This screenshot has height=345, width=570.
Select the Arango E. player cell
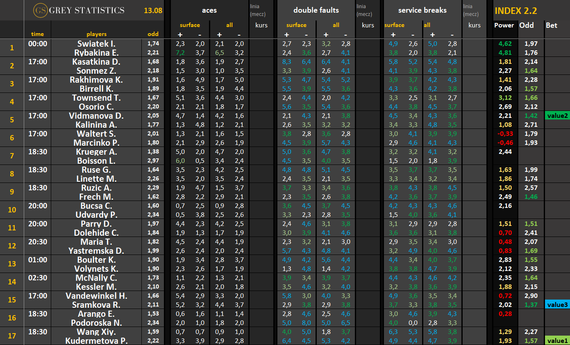[x=96, y=313]
